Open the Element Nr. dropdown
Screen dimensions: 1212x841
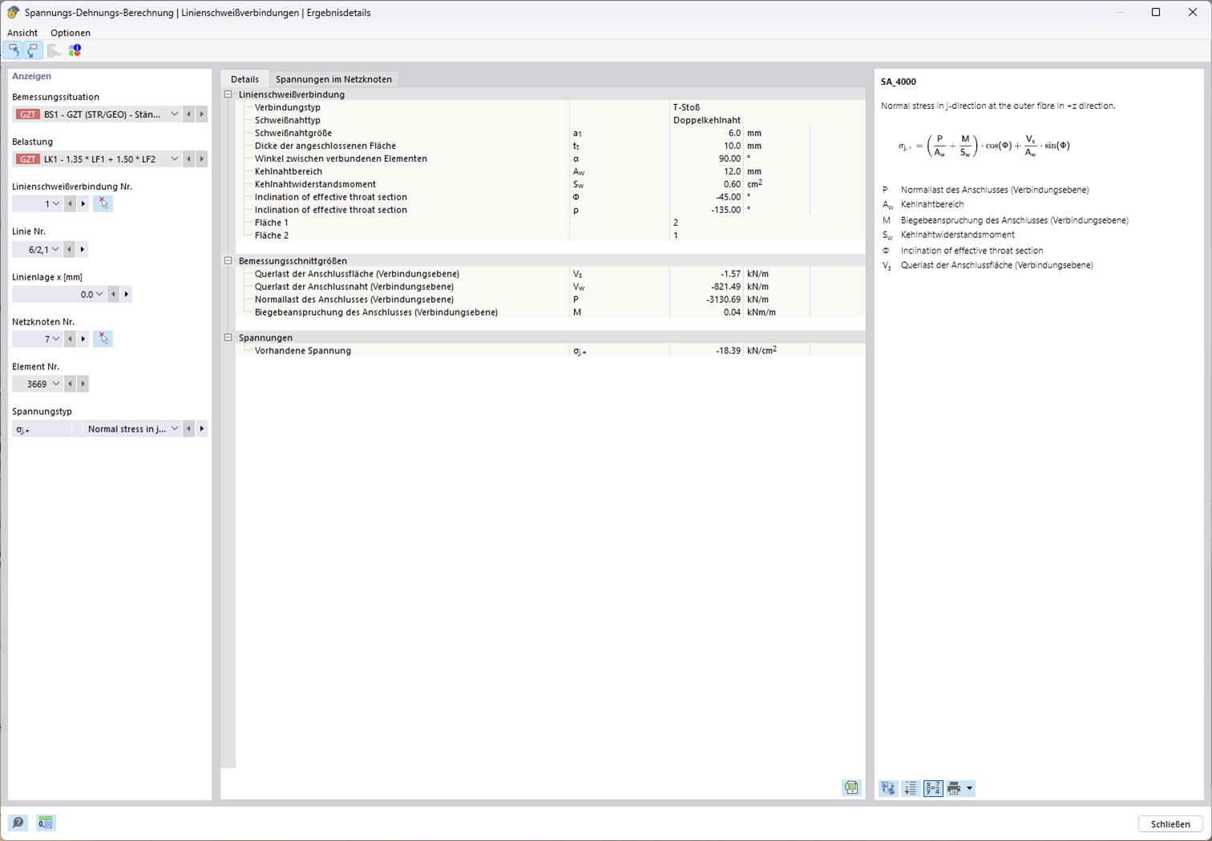(x=56, y=384)
